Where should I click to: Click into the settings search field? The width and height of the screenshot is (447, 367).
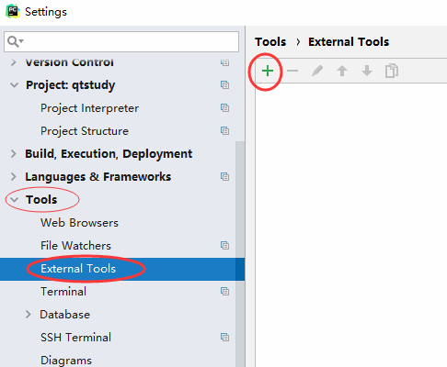pyautogui.click(x=121, y=41)
